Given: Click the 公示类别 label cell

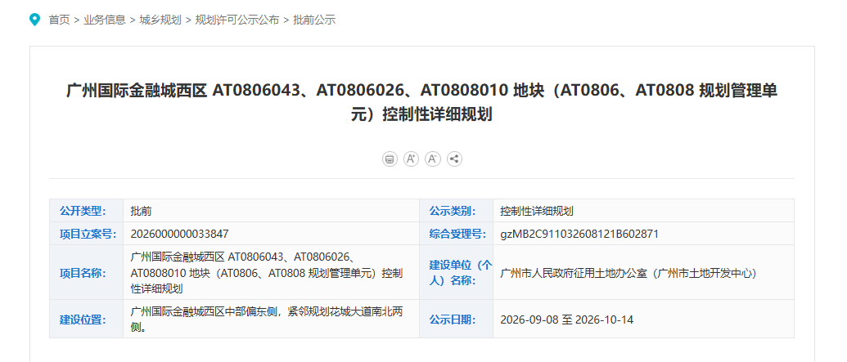Looking at the screenshot, I should [x=457, y=211].
